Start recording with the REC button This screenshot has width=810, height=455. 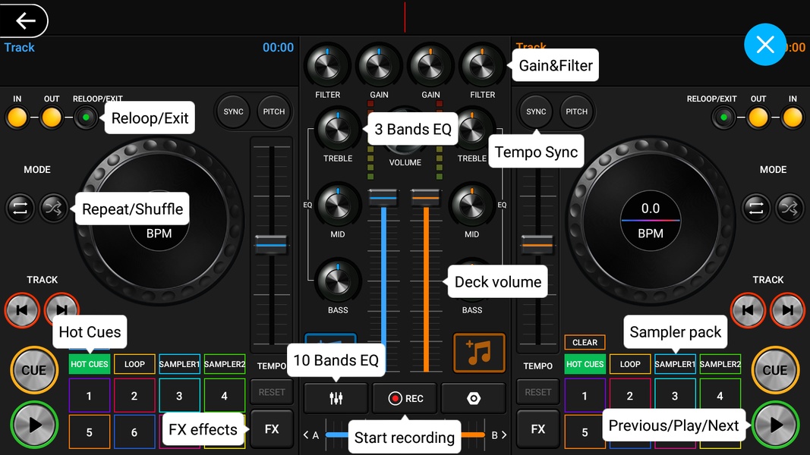coord(405,398)
